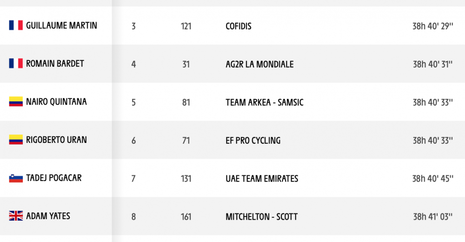The width and height of the screenshot is (465, 242).
Task: Select the Rigoberto Uran rider name
Action: click(56, 140)
